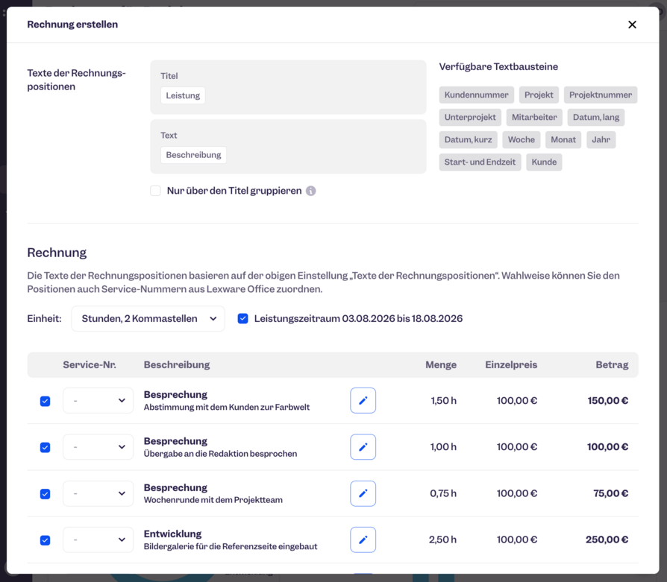Image resolution: width=667 pixels, height=582 pixels.
Task: Edit the Übergabe an die Redaktion position
Action: [363, 447]
